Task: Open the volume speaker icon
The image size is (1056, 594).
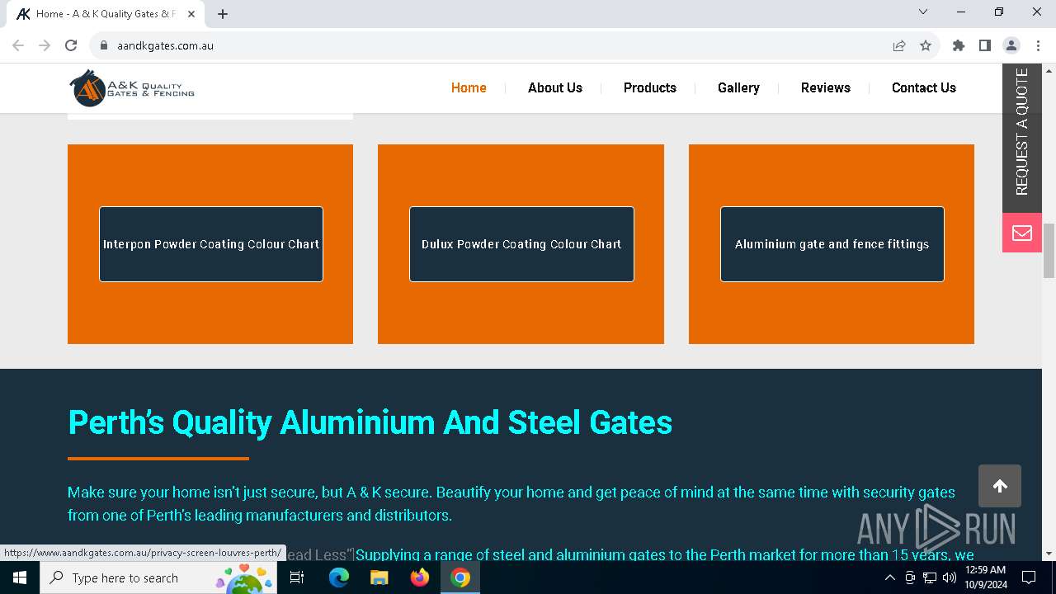Action: point(950,577)
